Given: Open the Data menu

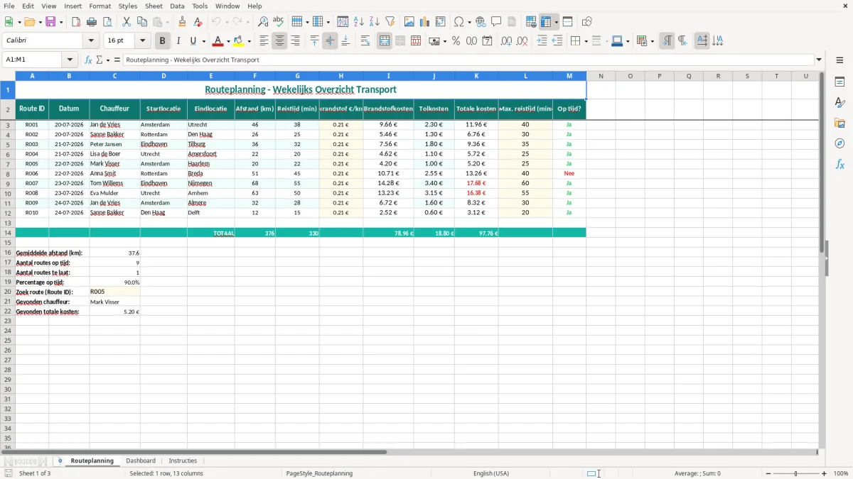Looking at the screenshot, I should point(177,6).
